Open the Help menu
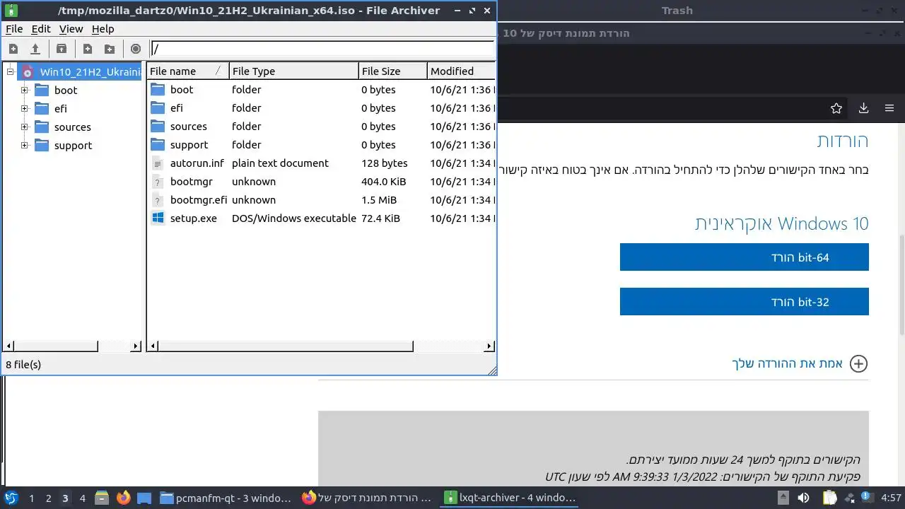905x509 pixels. tap(103, 29)
